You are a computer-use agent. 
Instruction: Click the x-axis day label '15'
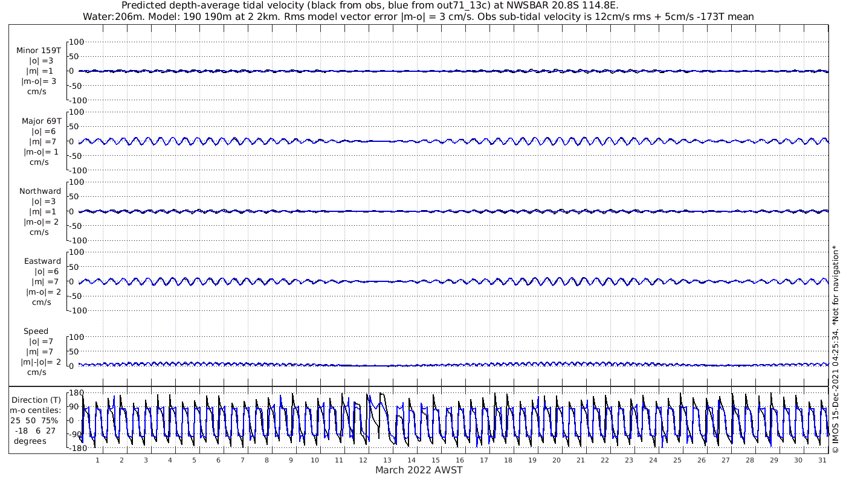click(x=436, y=460)
